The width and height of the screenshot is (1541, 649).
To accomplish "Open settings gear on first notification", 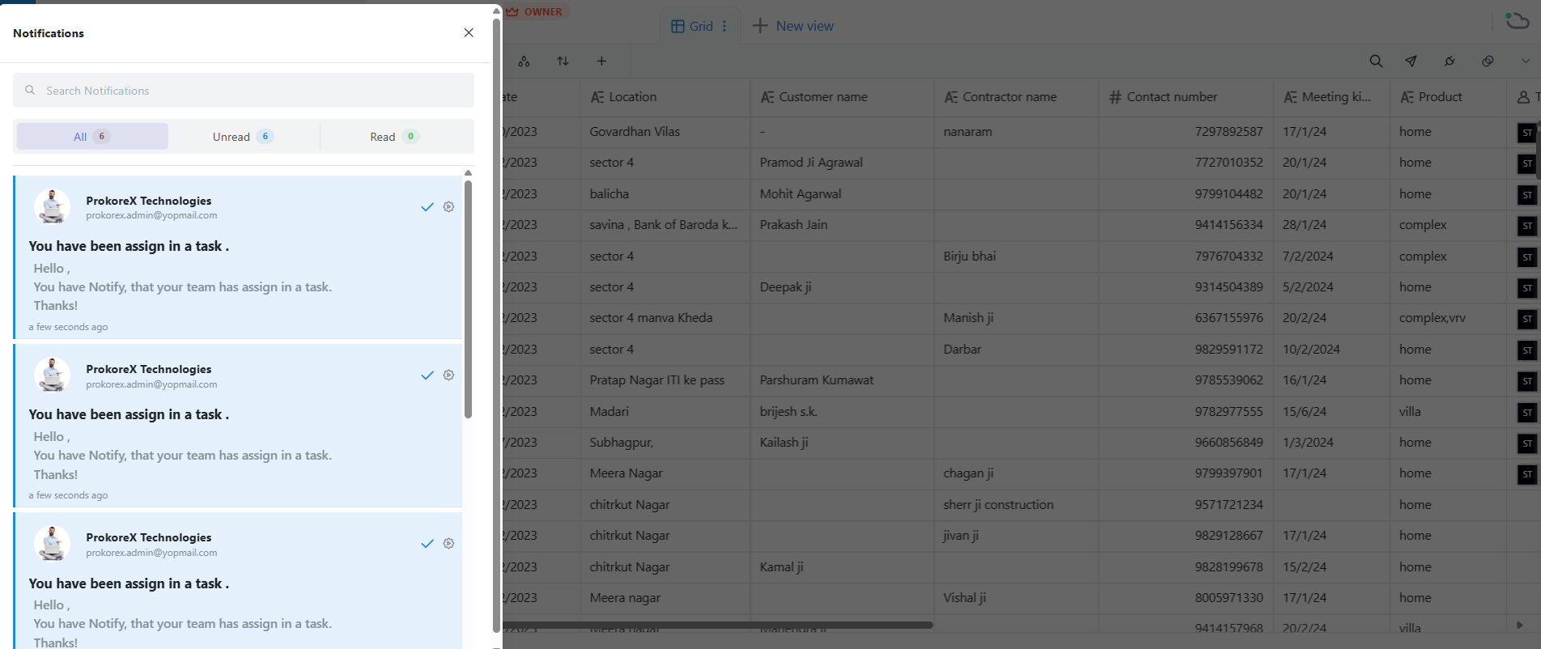I will pos(448,207).
